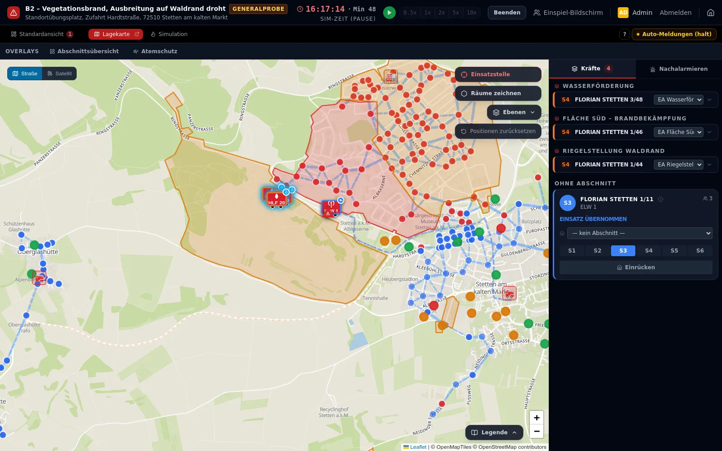The height and width of the screenshot is (451, 722).
Task: Click the Beenden button
Action: (x=507, y=13)
